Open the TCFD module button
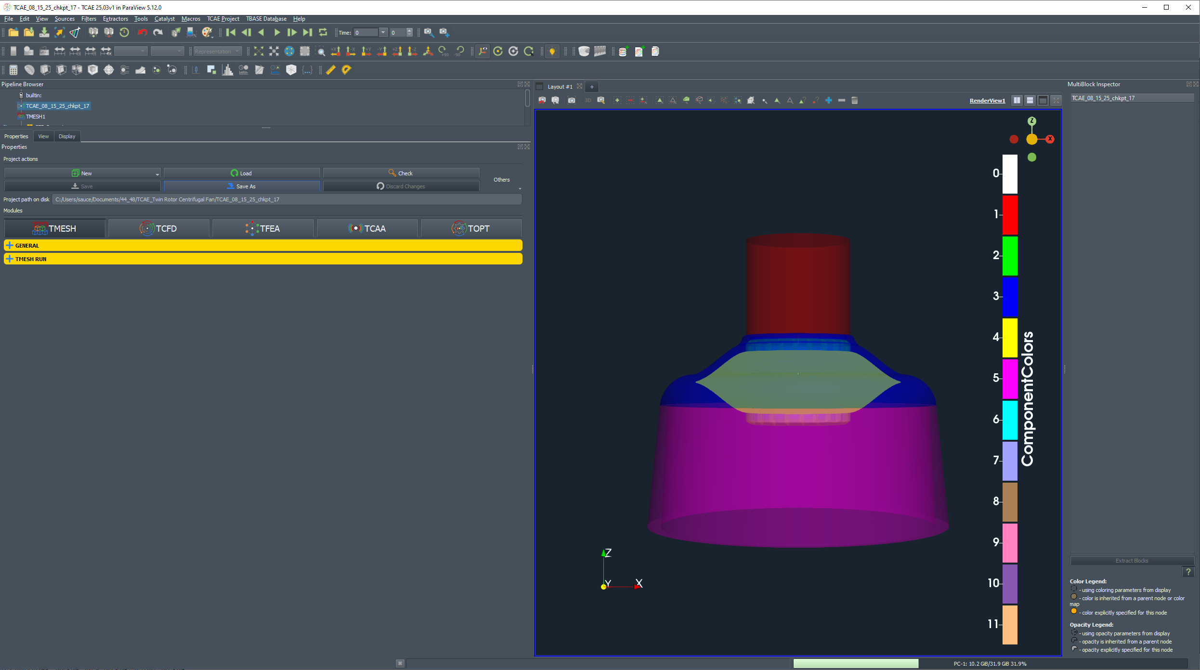 [x=158, y=228]
